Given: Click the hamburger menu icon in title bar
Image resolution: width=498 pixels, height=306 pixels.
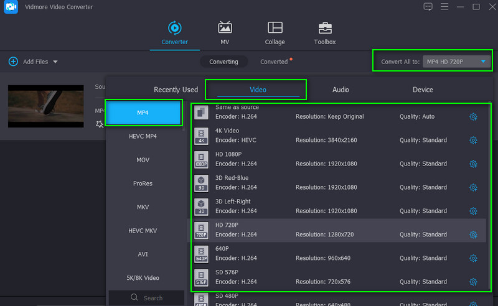Looking at the screenshot, I should [444, 7].
